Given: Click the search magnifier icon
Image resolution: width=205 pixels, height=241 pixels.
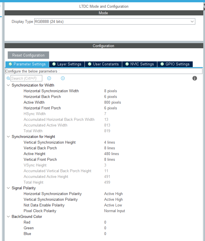Looking at the screenshot, I should (8, 78).
